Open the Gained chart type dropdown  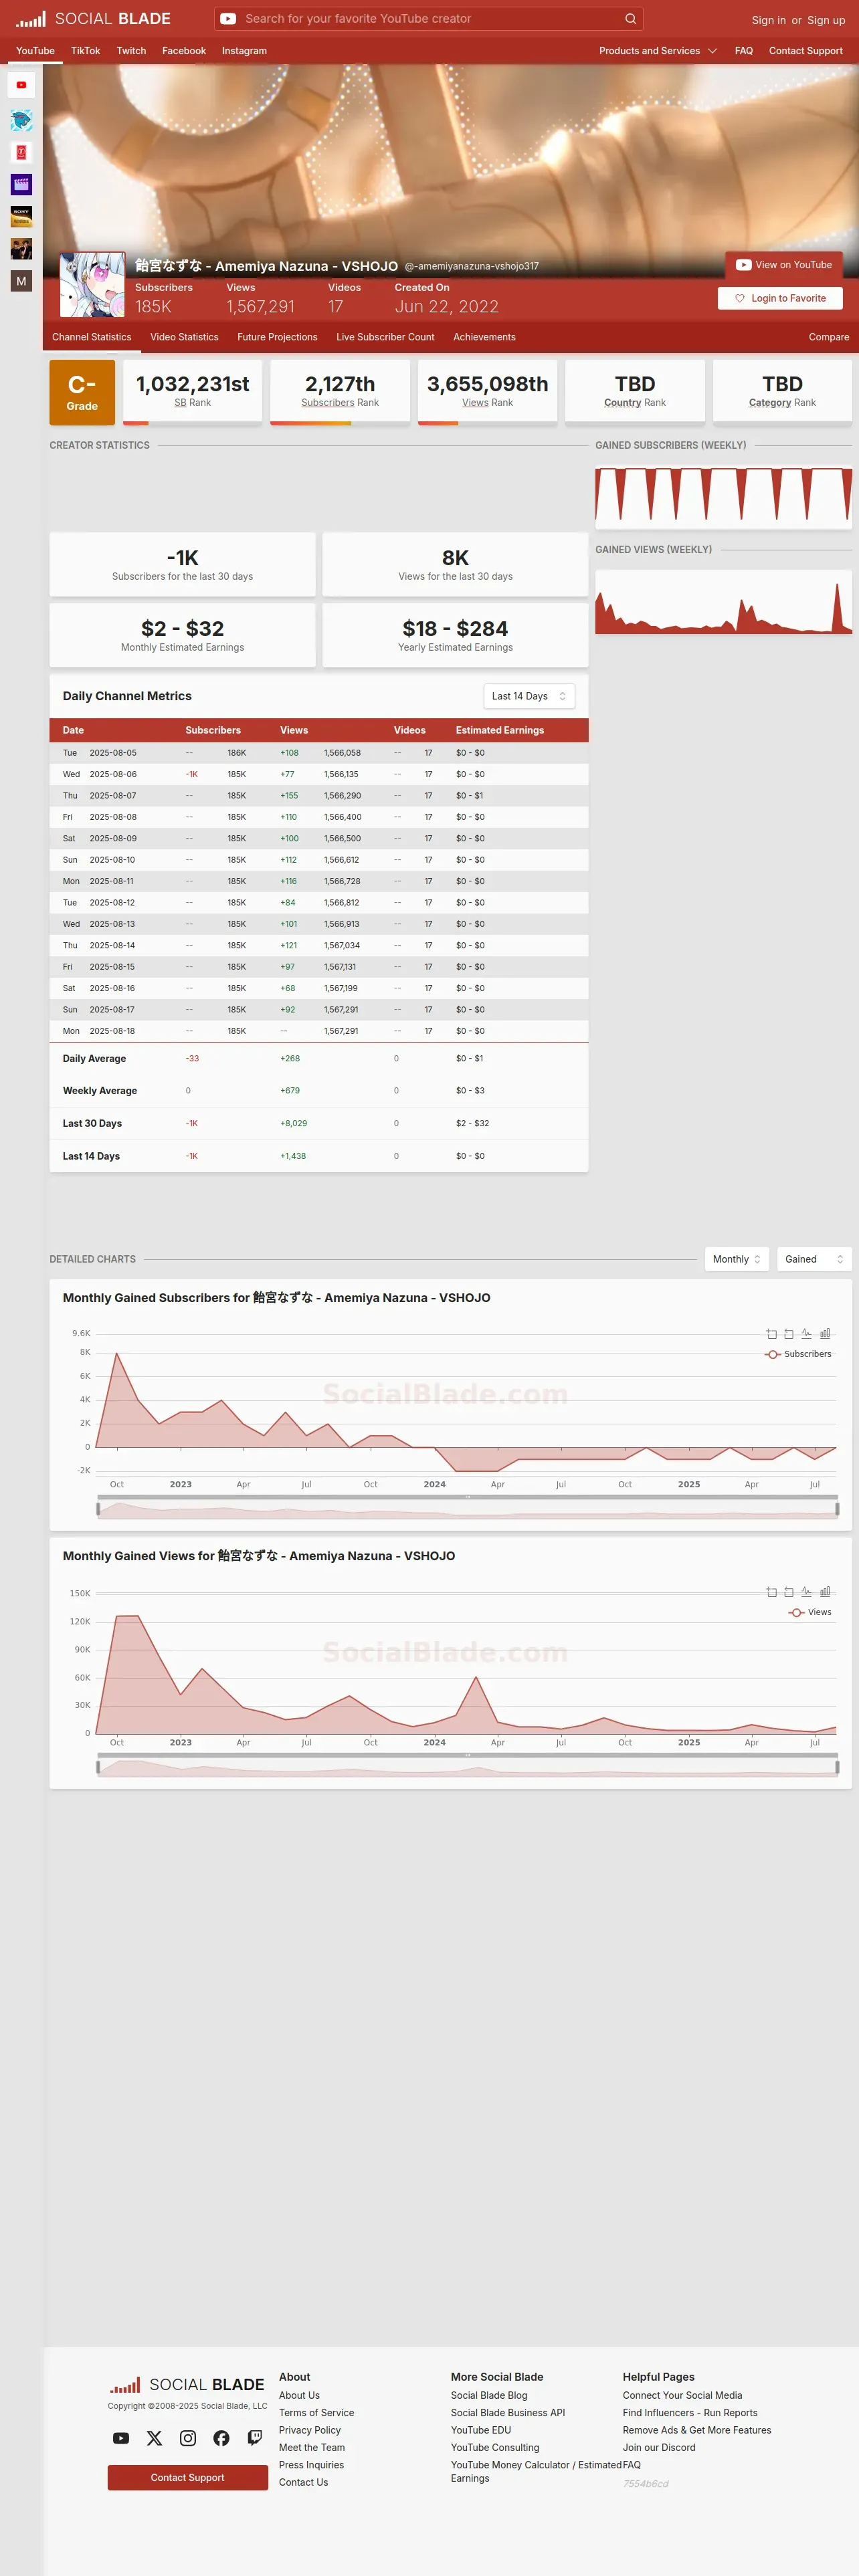814,1259
